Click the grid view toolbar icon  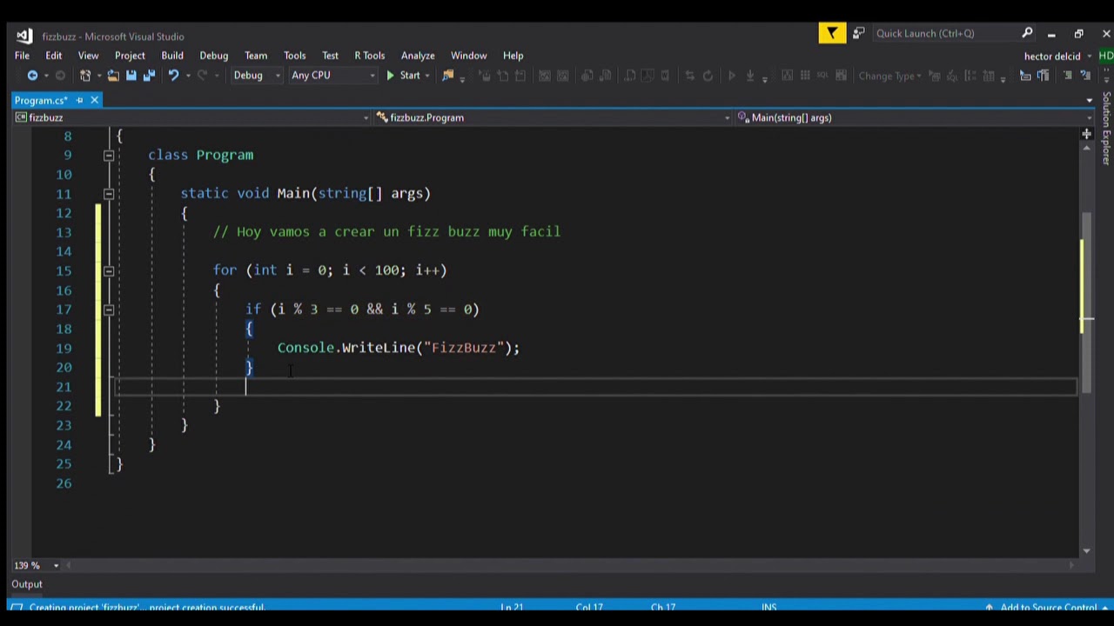pyautogui.click(x=805, y=76)
